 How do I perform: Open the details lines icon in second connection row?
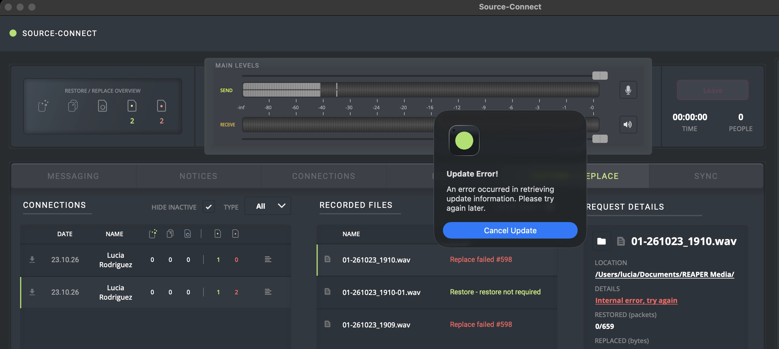(x=268, y=291)
